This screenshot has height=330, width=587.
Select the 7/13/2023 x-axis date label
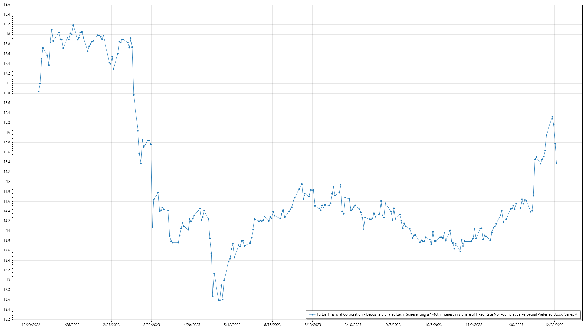[x=312, y=325]
